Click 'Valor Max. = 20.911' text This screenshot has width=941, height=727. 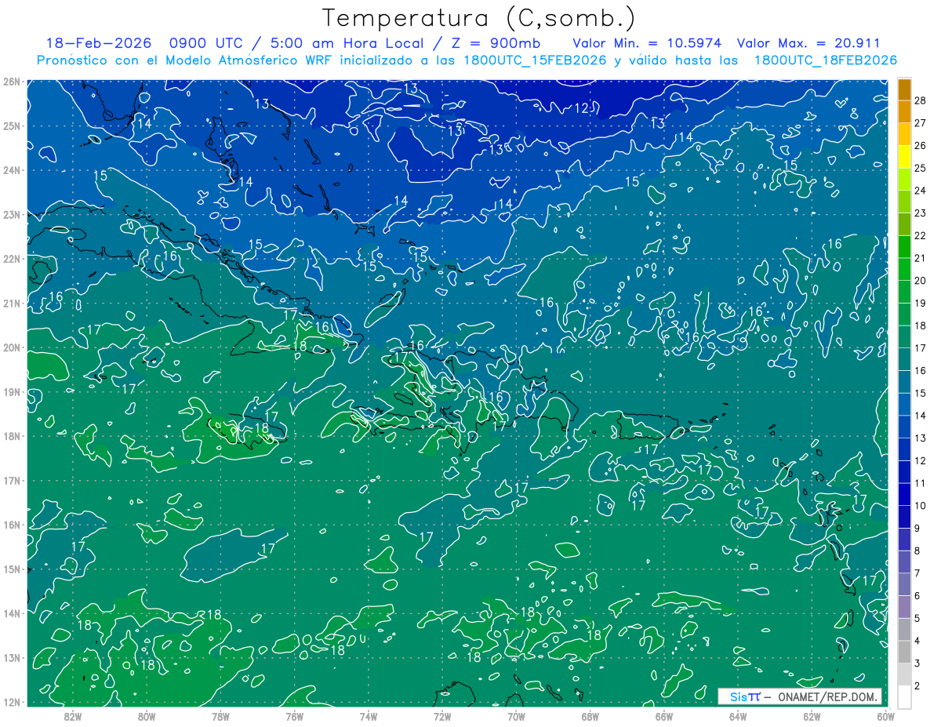coord(808,43)
